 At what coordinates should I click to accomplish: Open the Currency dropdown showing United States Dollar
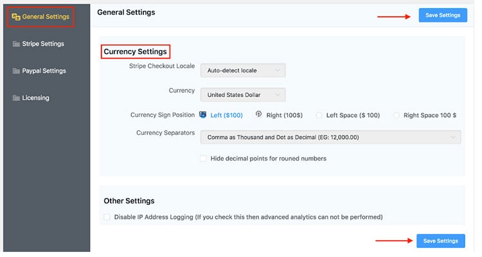click(x=242, y=95)
